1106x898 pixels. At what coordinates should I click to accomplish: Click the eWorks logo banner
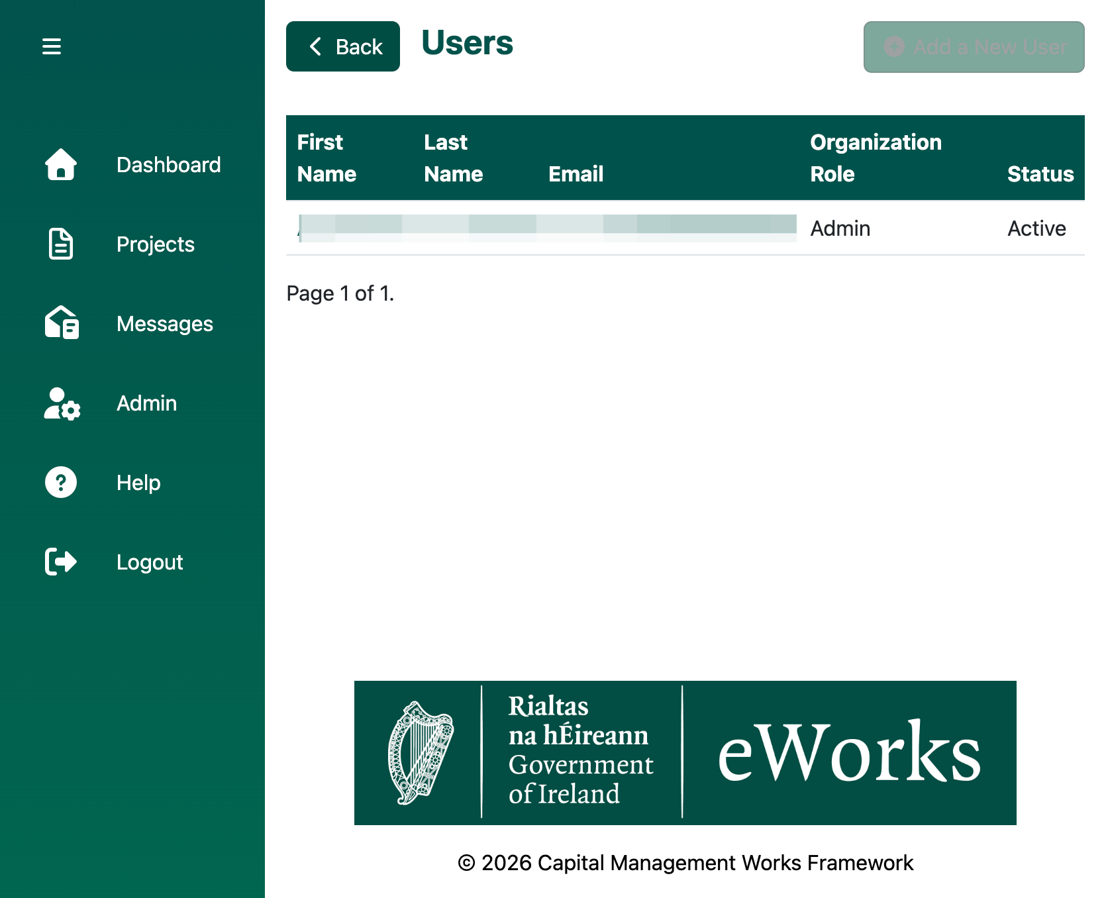685,753
